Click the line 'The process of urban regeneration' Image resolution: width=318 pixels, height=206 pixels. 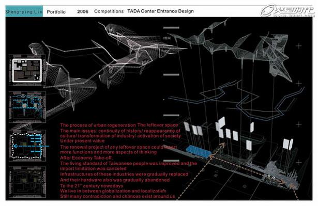[98, 125]
